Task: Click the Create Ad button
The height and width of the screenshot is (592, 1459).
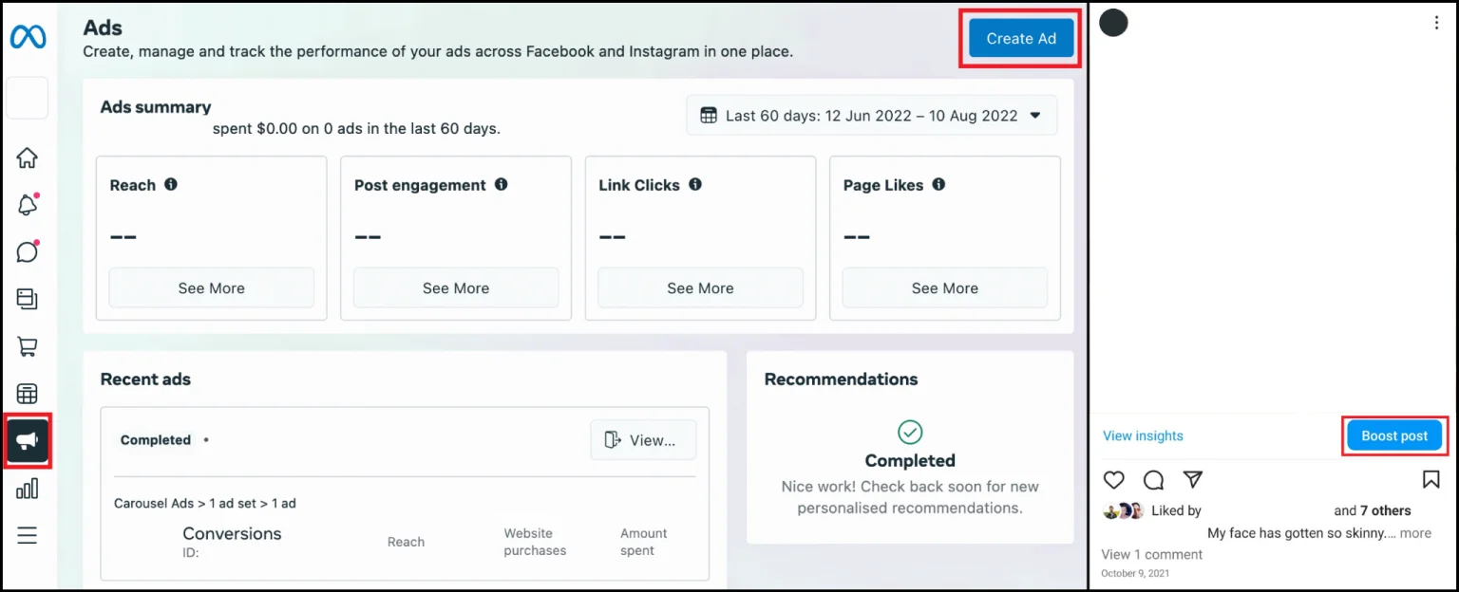Action: click(x=1021, y=39)
